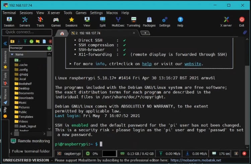Click the MultiExec toolbar icon
251x164 pixels.
click(118, 21)
